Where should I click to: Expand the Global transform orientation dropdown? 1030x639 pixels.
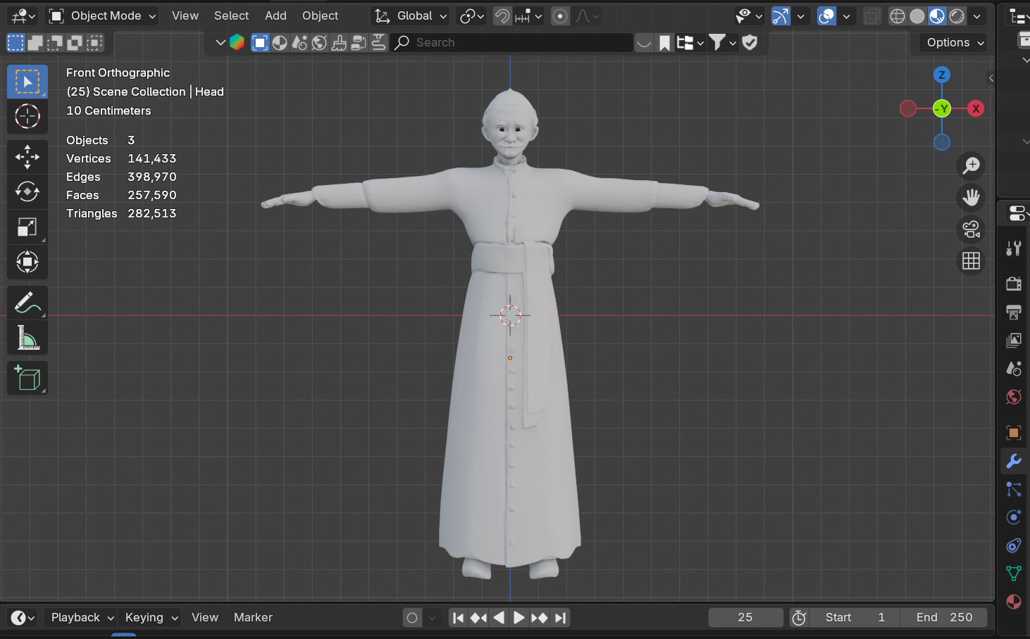pyautogui.click(x=411, y=15)
